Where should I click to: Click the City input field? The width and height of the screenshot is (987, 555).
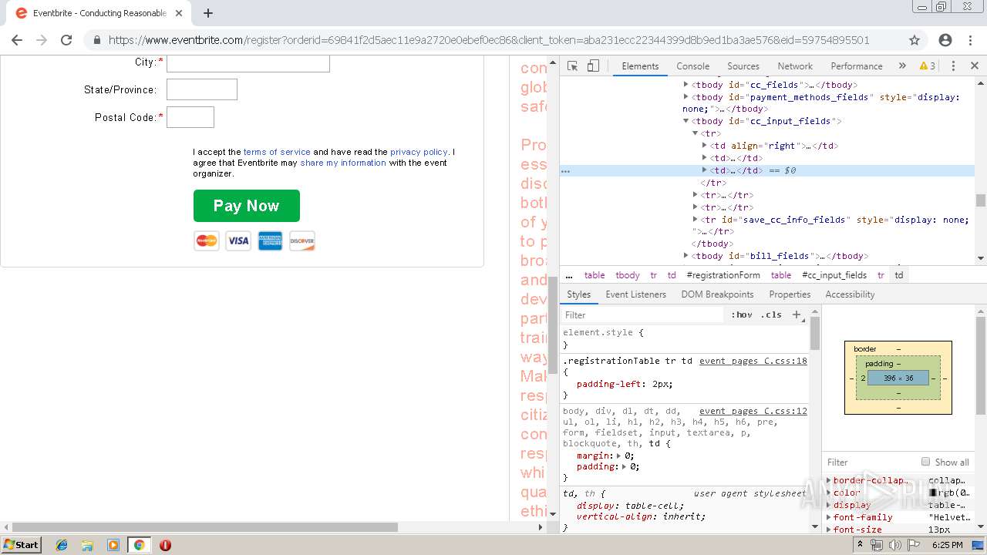click(248, 63)
